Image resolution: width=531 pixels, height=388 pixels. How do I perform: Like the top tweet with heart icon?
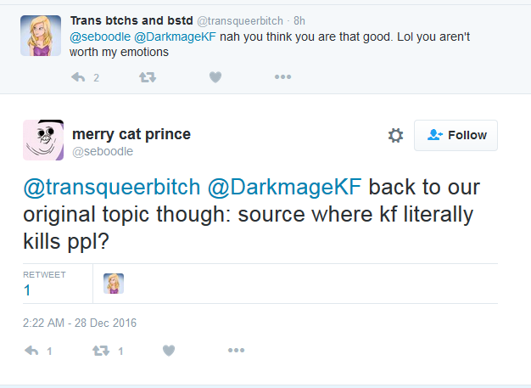(215, 77)
